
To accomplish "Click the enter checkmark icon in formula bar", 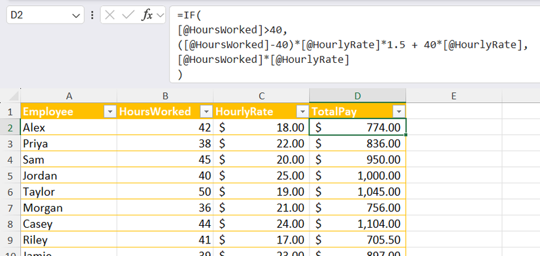I will click(128, 15).
